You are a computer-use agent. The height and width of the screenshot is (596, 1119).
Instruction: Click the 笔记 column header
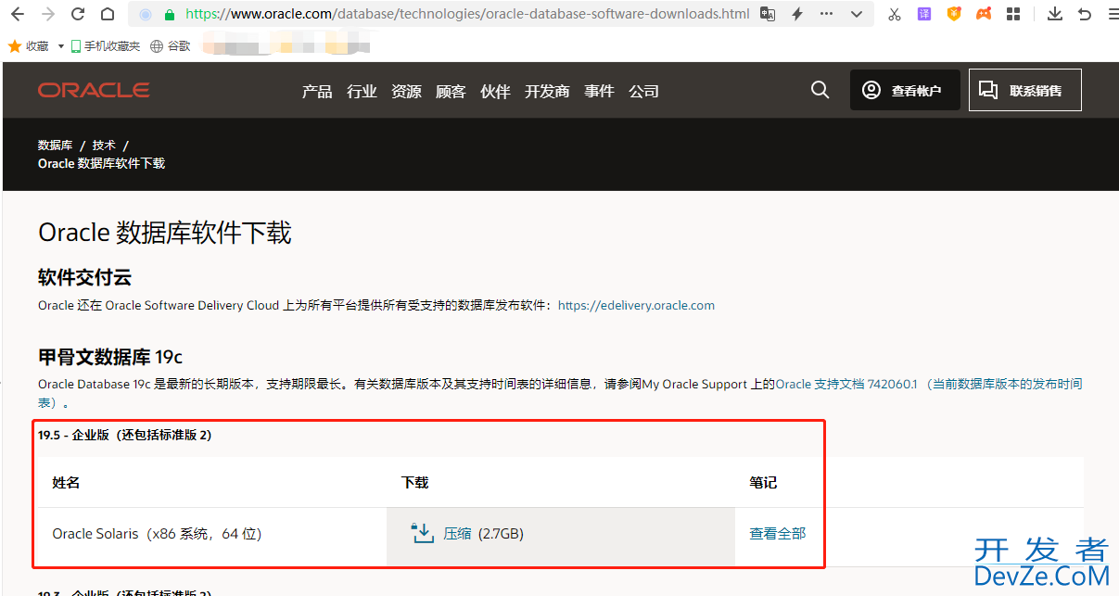coord(763,482)
